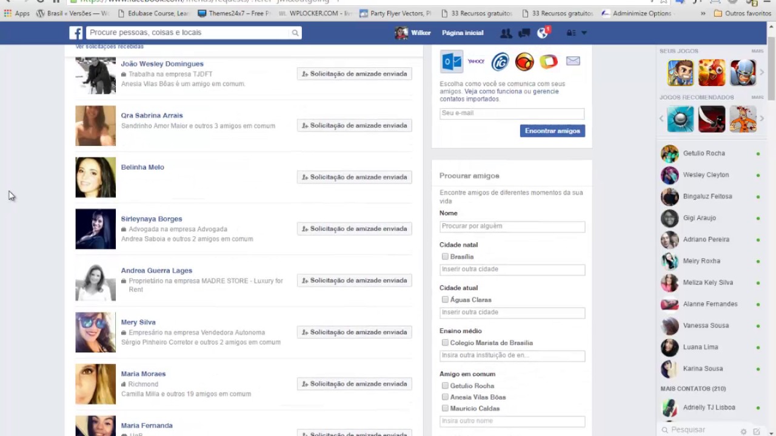
Task: Click Maria Moraes profile photo
Action: 95,384
